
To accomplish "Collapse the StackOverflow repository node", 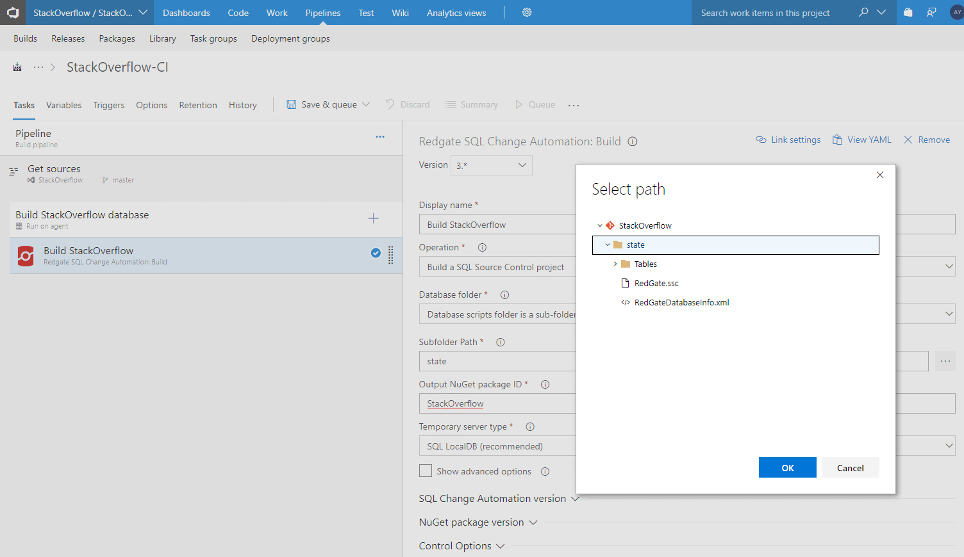I will pos(600,226).
